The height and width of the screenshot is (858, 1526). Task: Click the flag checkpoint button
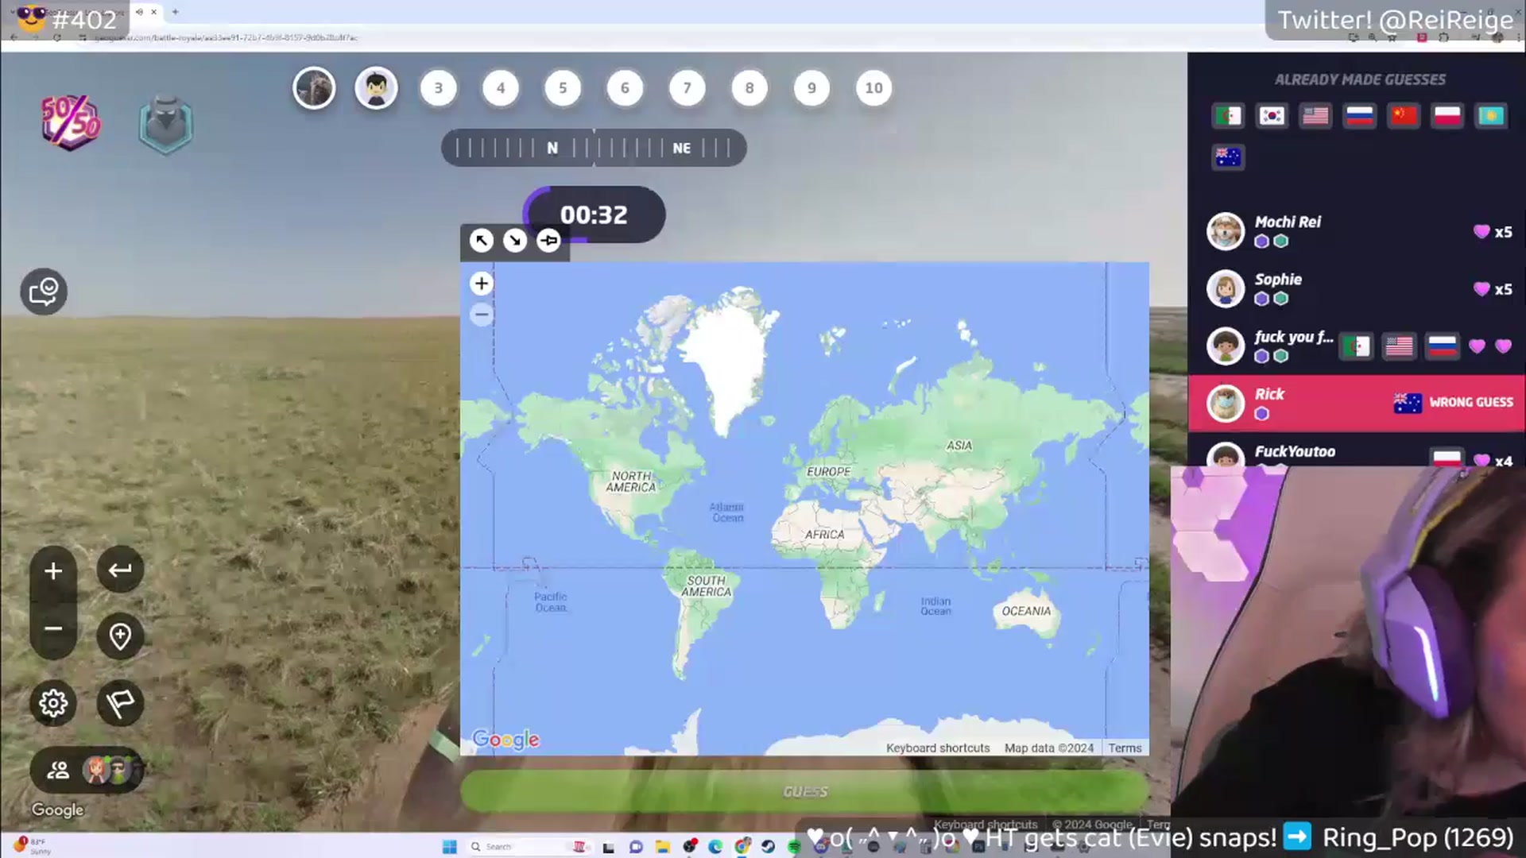coord(120,703)
